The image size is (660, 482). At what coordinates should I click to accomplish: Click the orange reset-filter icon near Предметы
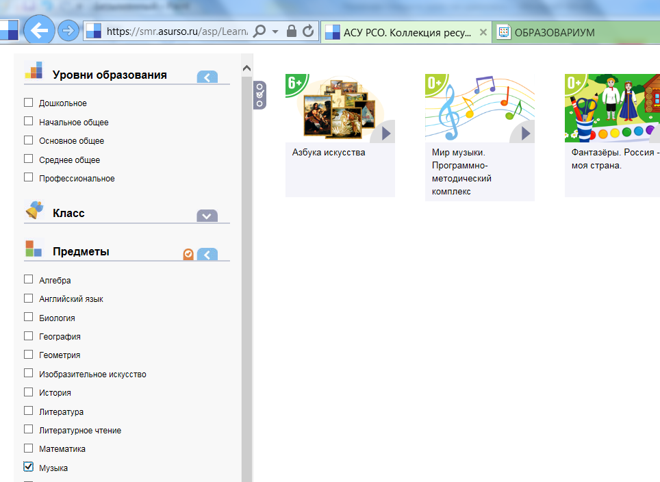coord(188,254)
